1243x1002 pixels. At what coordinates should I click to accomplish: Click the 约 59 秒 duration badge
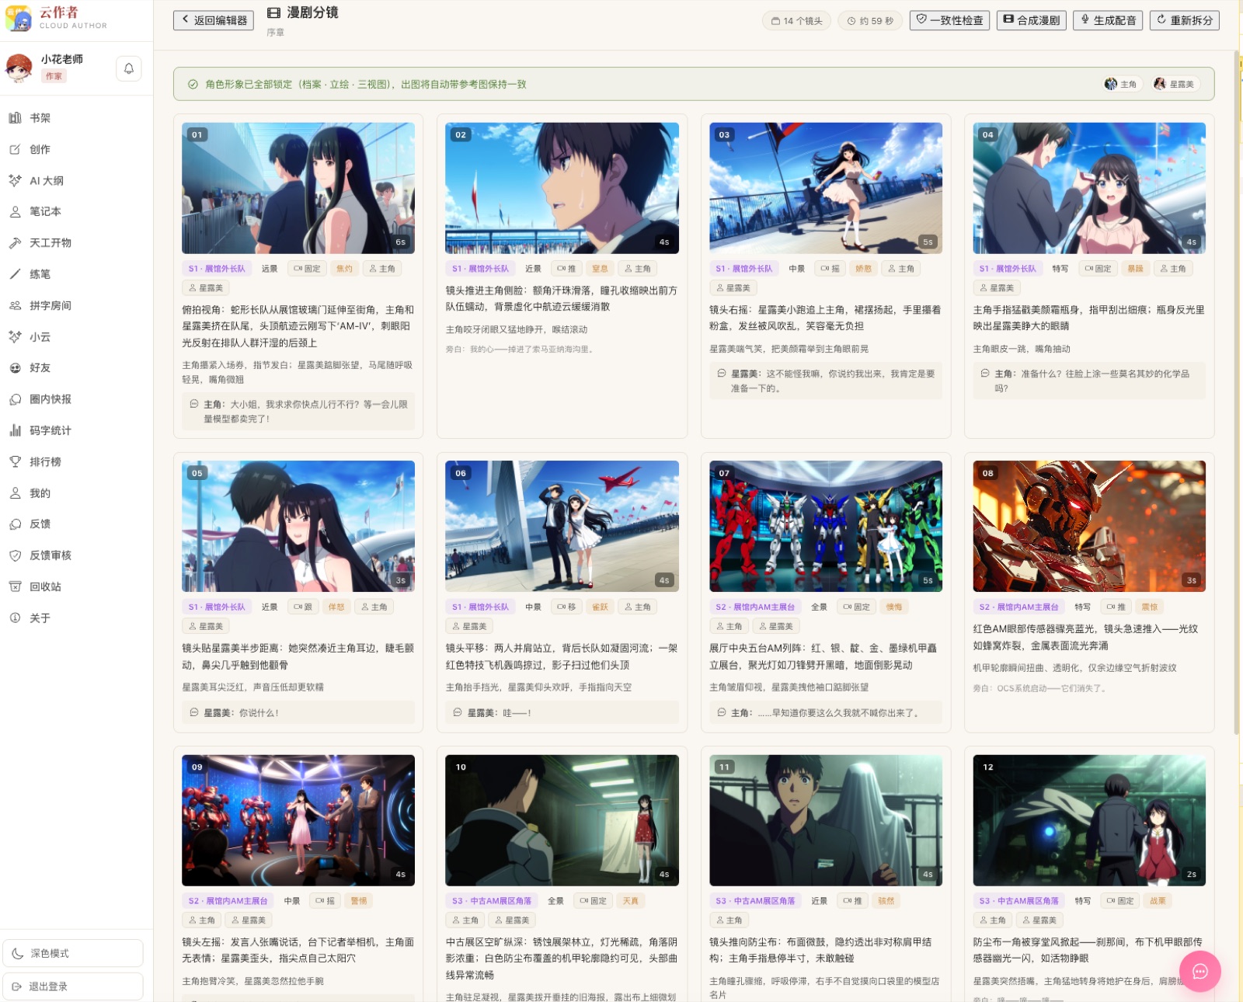[x=870, y=21]
